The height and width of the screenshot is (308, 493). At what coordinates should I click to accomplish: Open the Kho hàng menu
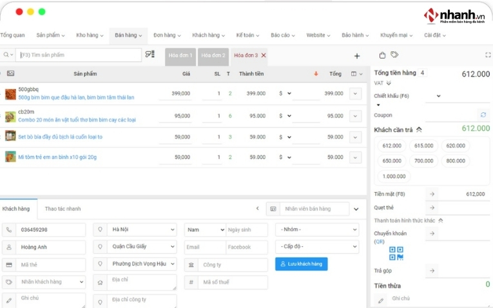[x=90, y=35]
